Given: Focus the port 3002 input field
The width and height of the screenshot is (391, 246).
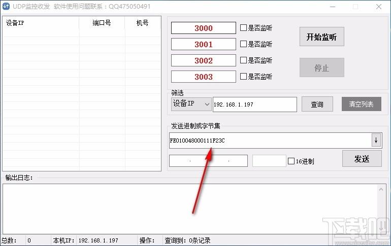Looking at the screenshot, I should 204,60.
